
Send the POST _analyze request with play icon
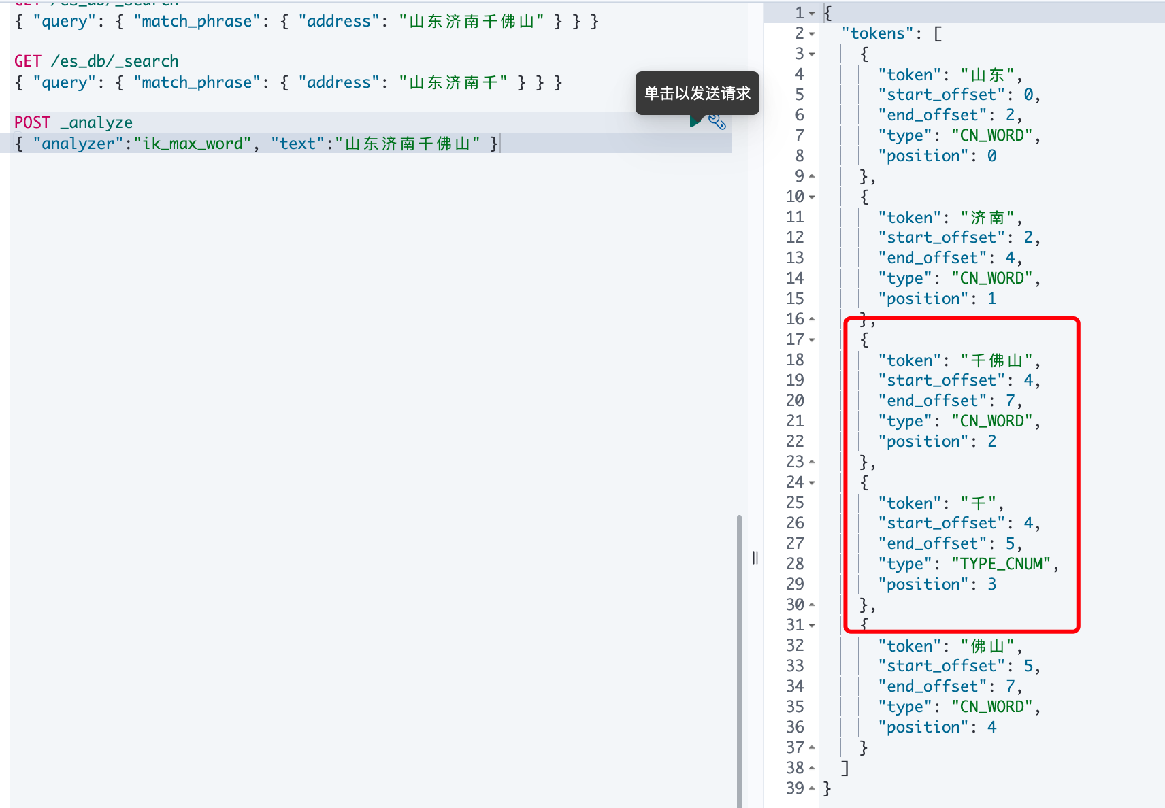695,121
